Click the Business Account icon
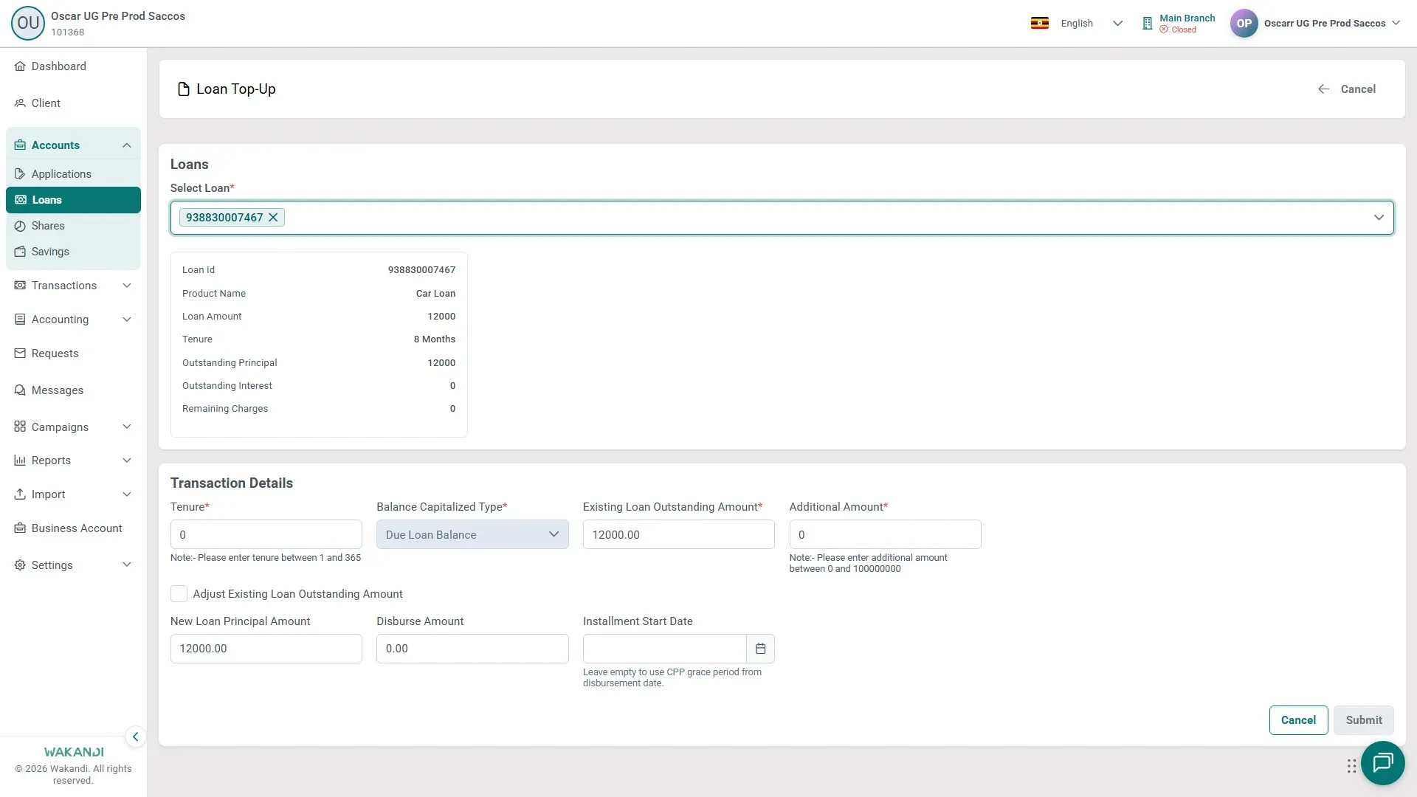Image resolution: width=1417 pixels, height=797 pixels. coord(20,528)
